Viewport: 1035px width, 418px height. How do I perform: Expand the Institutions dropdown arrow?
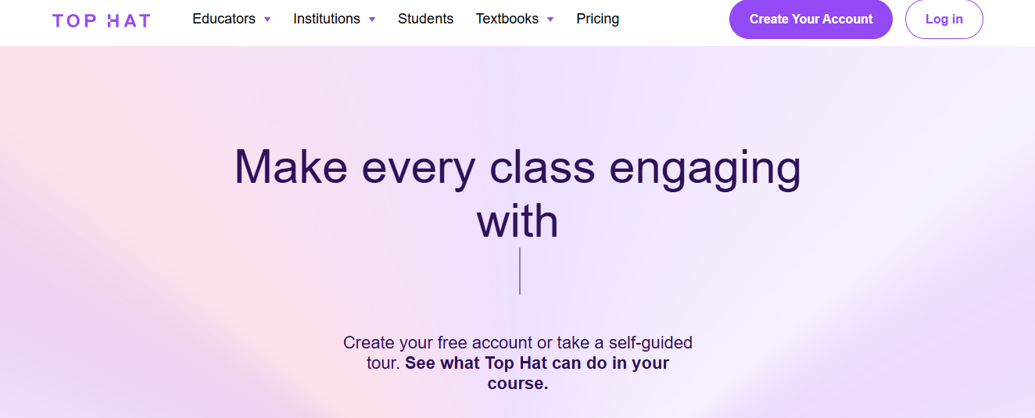click(372, 20)
